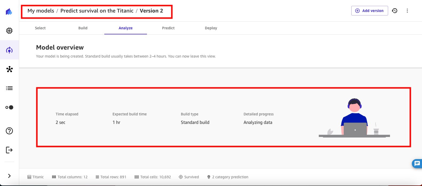This screenshot has height=186, width=422.
Task: Expand the sidebar with the chevron arrow
Action: 9,176
